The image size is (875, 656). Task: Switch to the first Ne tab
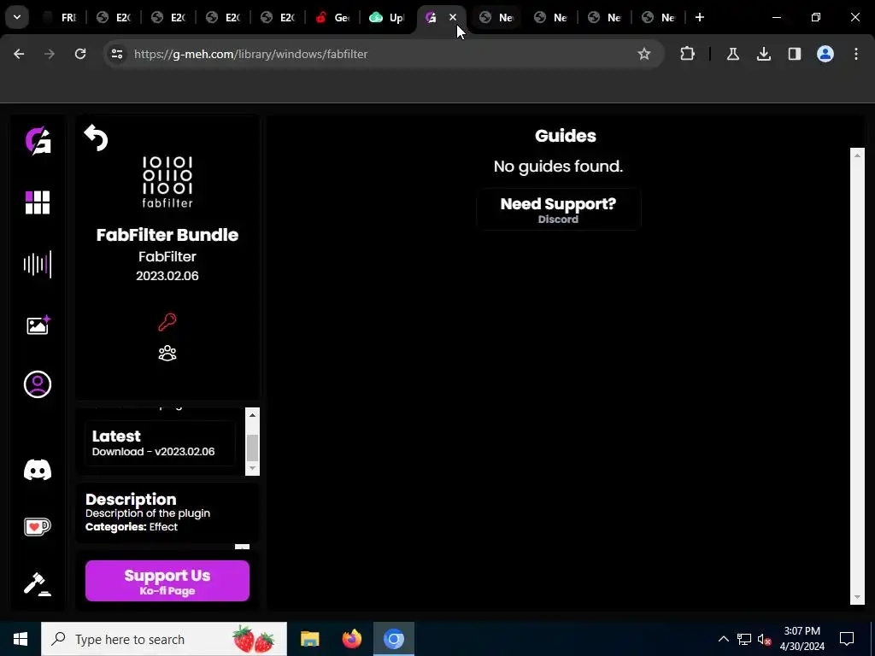[x=497, y=17]
